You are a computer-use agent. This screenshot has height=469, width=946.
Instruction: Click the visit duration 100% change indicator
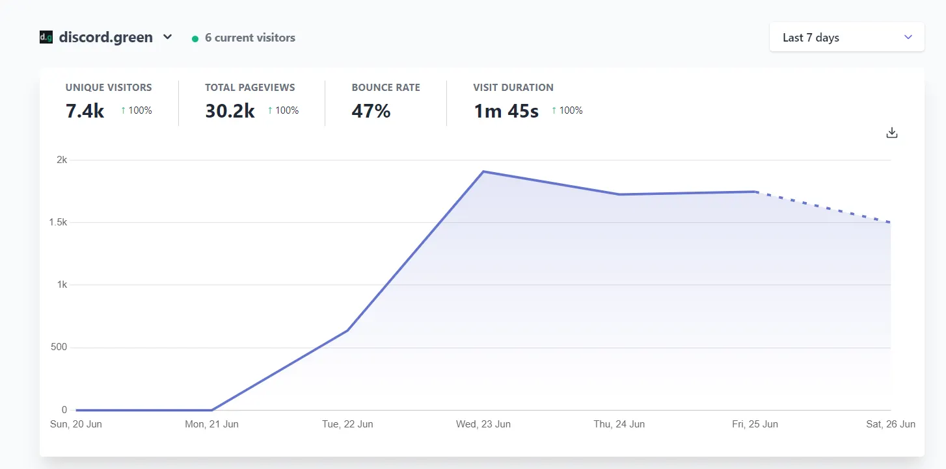(567, 110)
